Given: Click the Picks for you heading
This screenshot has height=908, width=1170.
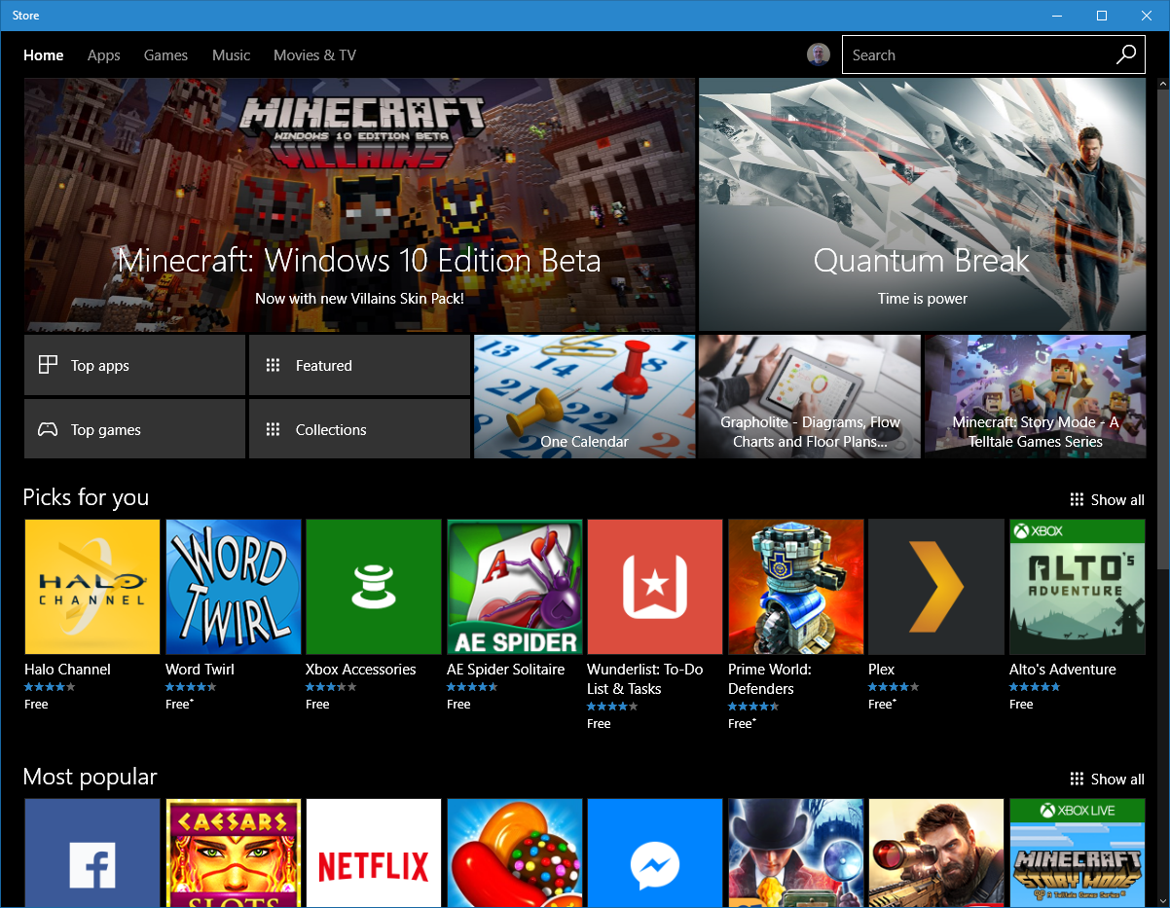Looking at the screenshot, I should [x=86, y=497].
